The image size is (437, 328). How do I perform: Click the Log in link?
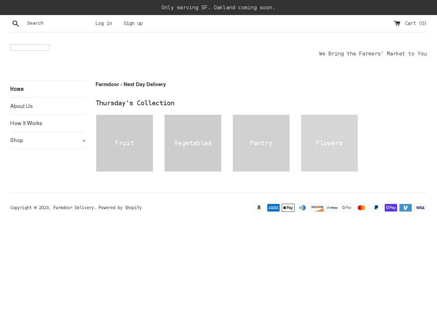[x=104, y=23]
